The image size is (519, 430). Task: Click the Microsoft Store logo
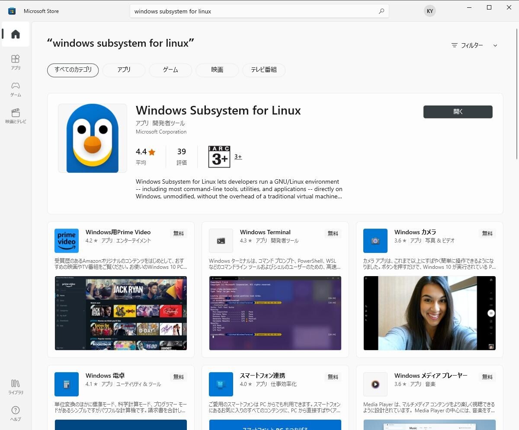point(12,11)
